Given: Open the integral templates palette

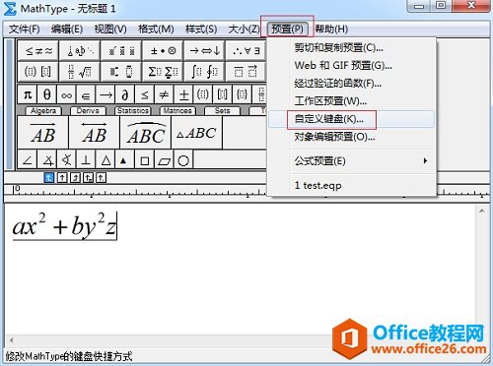Looking at the screenshot, I should 204,71.
